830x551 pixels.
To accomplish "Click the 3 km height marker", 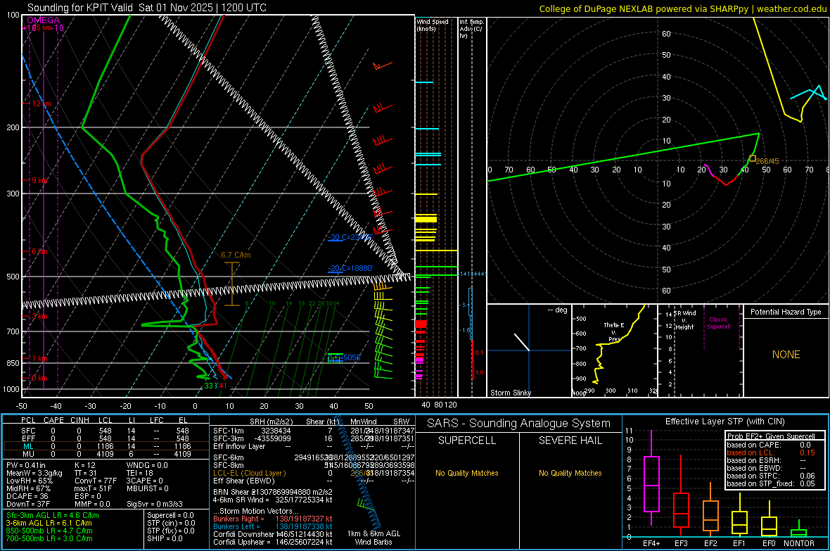I will 39,316.
